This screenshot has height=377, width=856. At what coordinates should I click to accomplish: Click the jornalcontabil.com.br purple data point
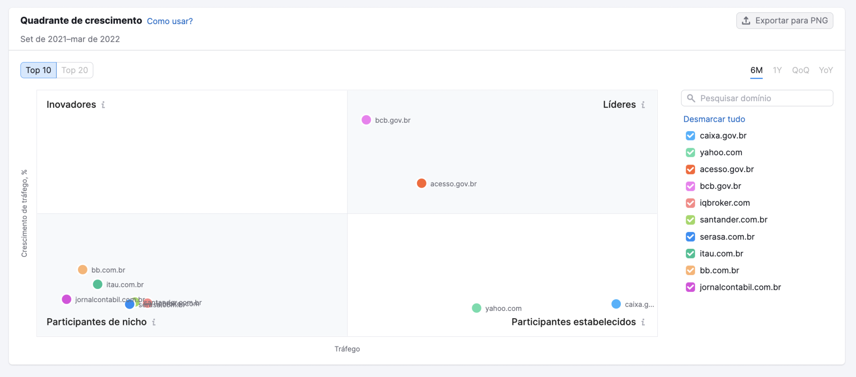67,299
